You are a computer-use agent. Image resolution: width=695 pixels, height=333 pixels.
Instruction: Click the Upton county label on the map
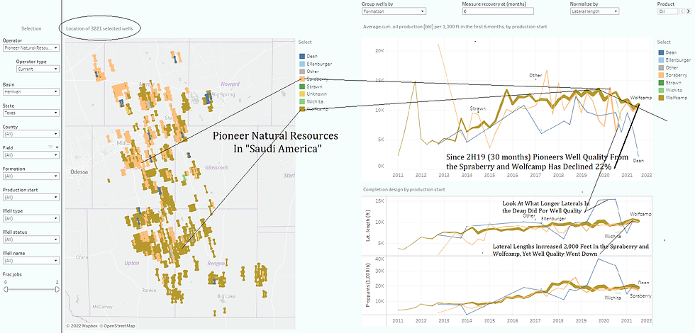pos(132,263)
